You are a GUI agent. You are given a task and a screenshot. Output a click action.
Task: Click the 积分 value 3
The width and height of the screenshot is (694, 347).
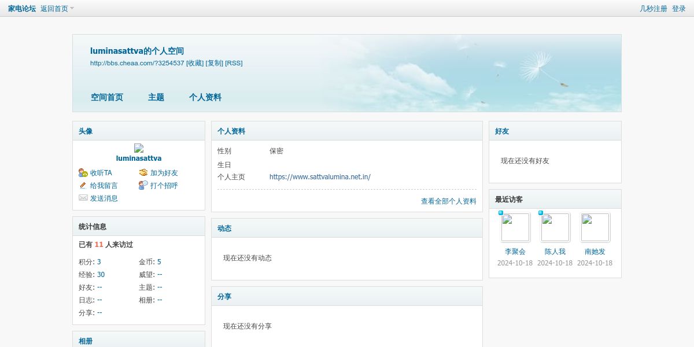point(99,262)
